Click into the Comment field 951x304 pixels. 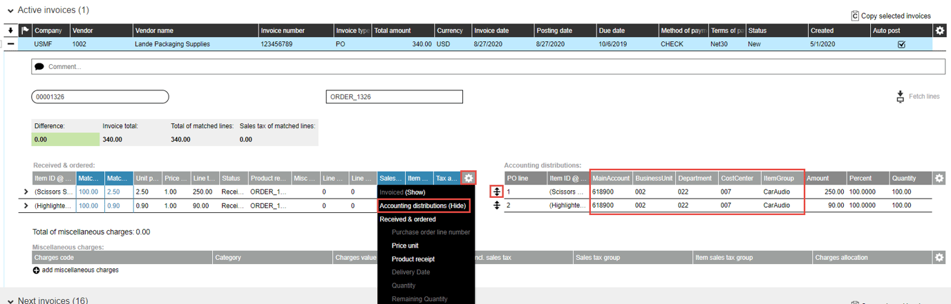point(484,67)
